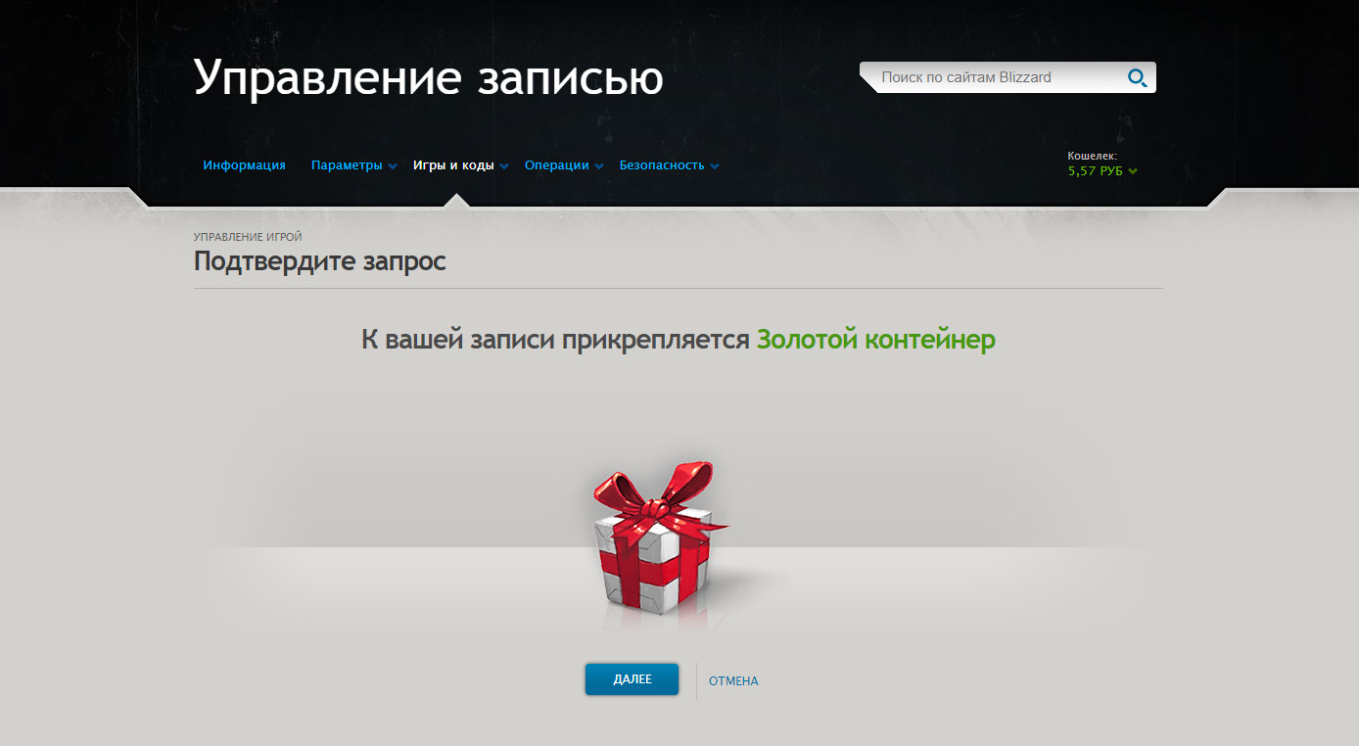Open the Информация menu item

pyautogui.click(x=245, y=165)
